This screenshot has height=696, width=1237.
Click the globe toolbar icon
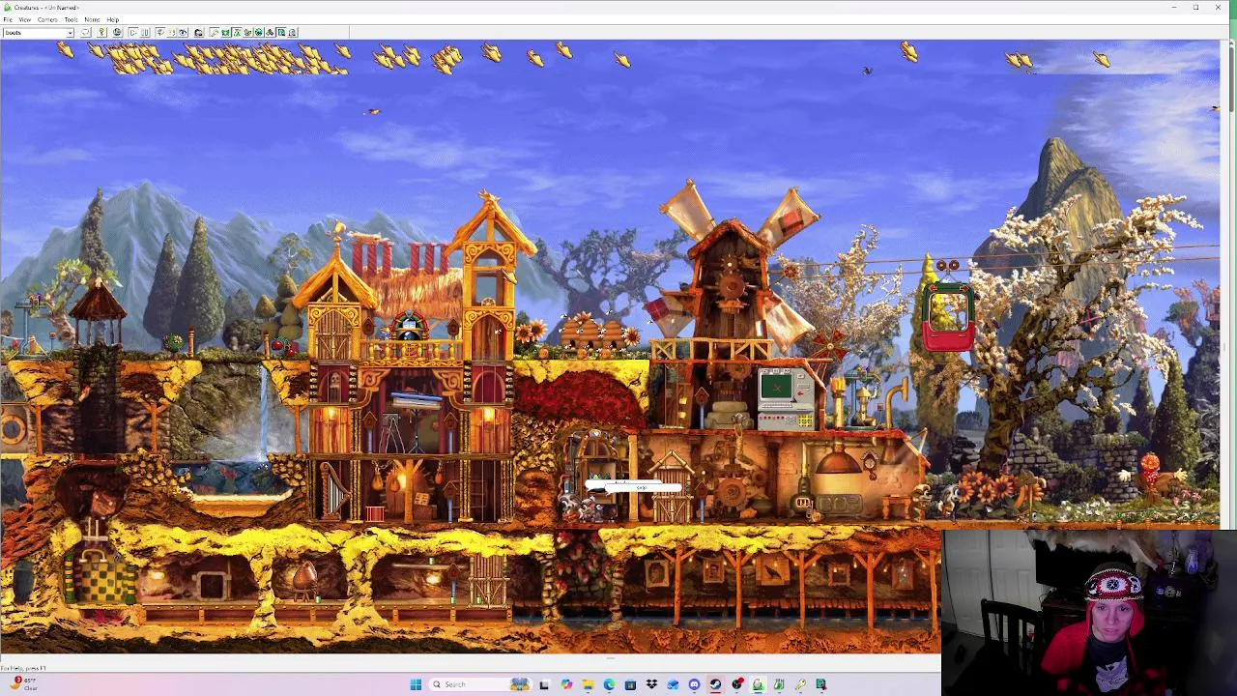(x=117, y=33)
